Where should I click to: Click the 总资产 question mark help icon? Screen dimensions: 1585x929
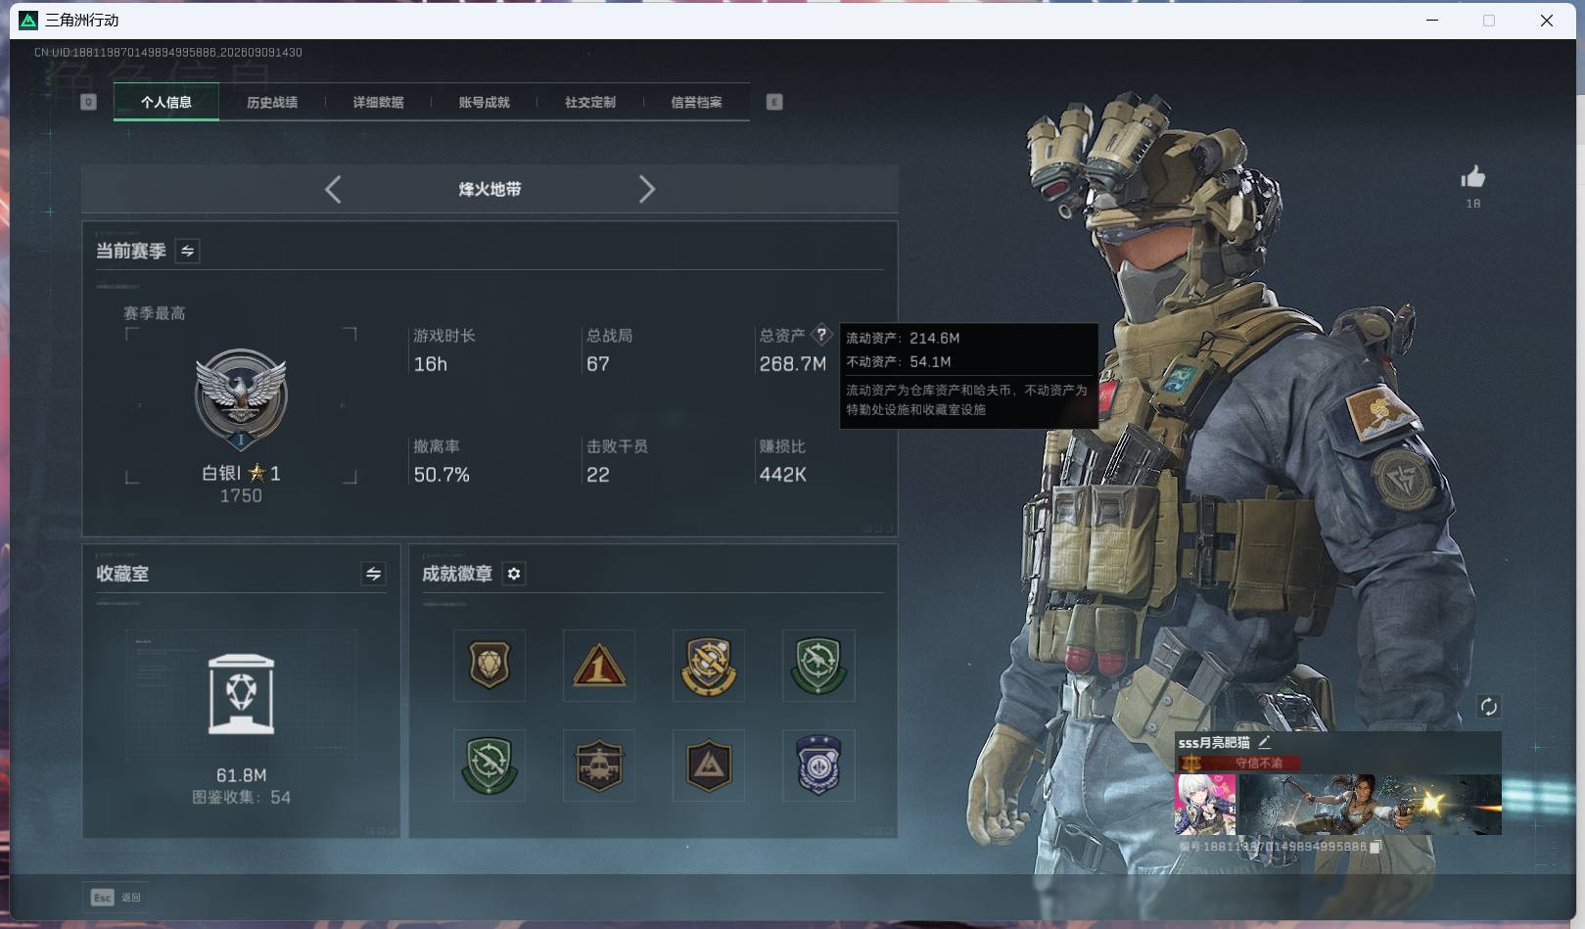(822, 335)
